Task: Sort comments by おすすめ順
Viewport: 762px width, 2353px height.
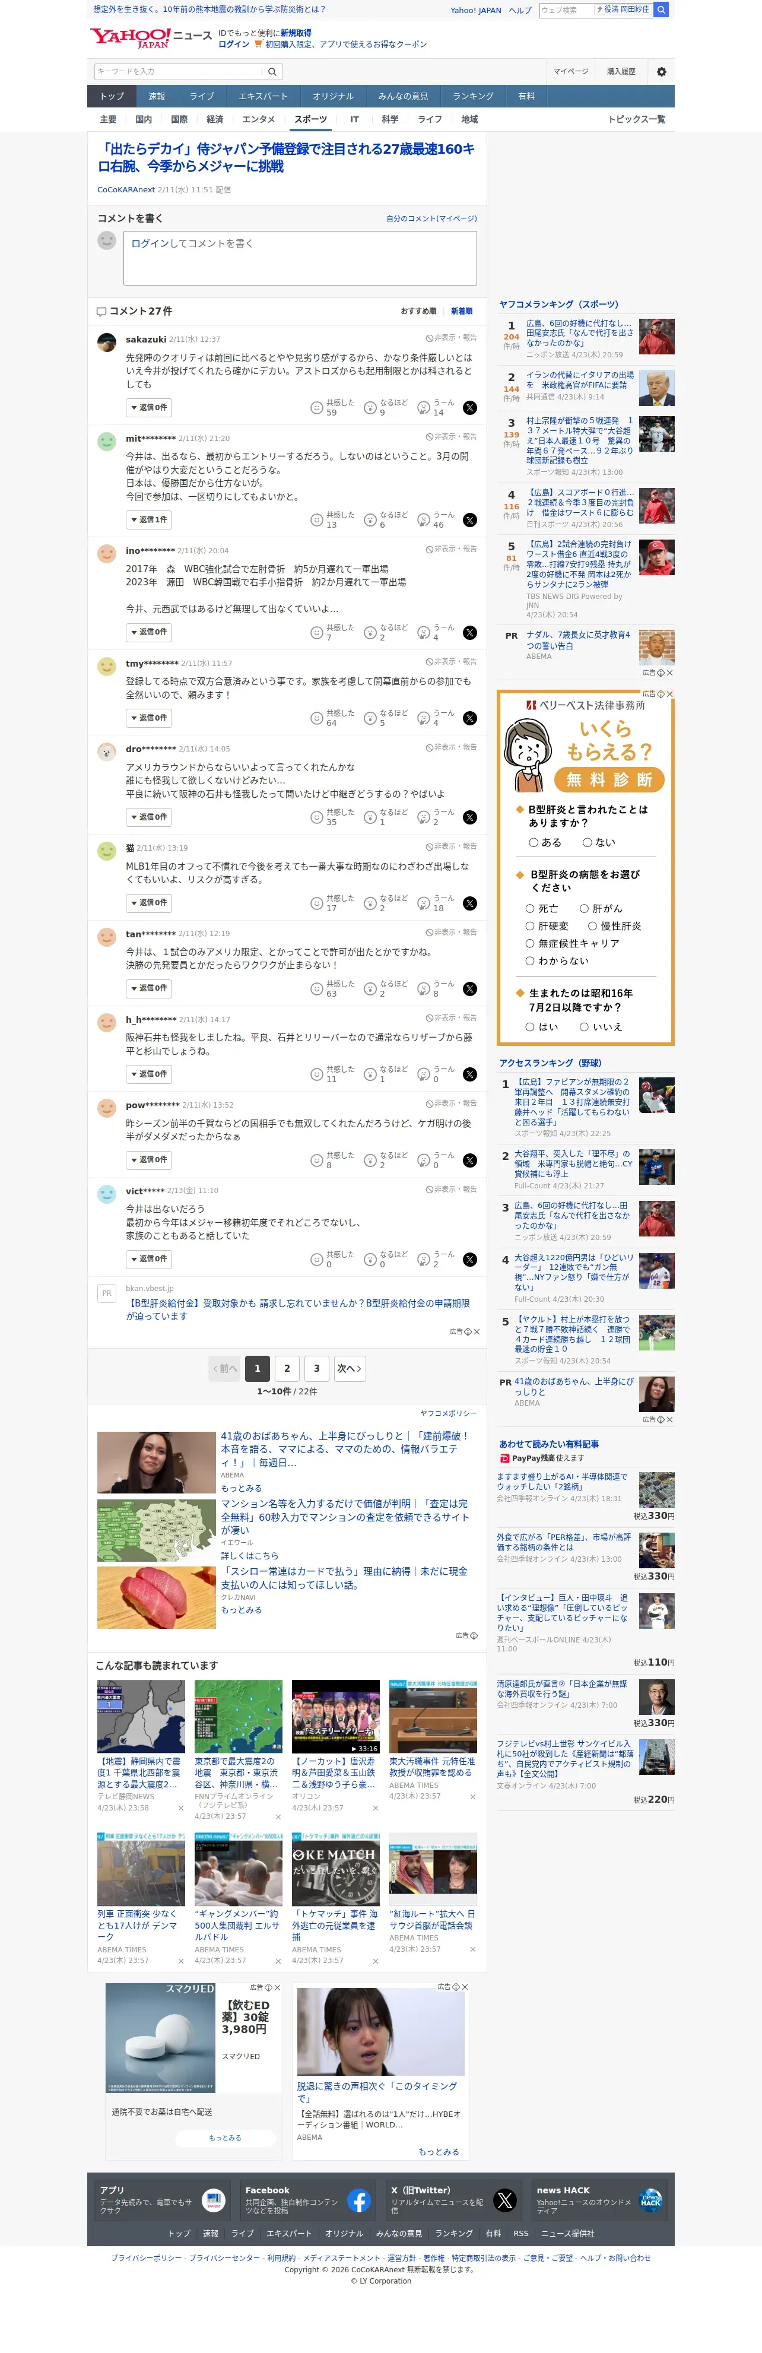Action: click(418, 312)
